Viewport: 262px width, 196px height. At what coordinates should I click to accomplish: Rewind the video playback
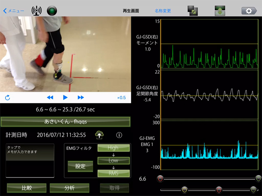[50, 98]
